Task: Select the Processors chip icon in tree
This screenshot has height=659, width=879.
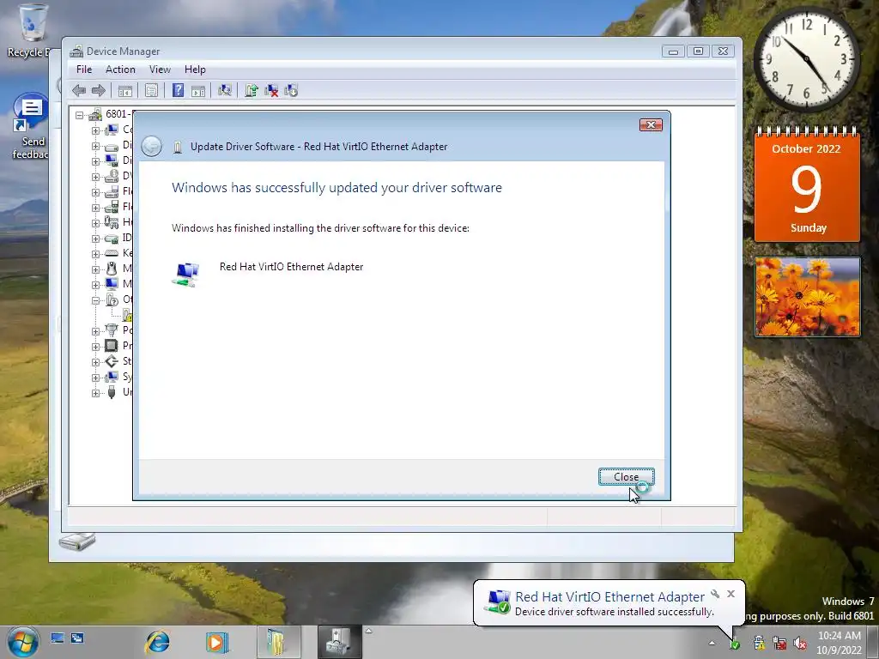Action: 112,345
